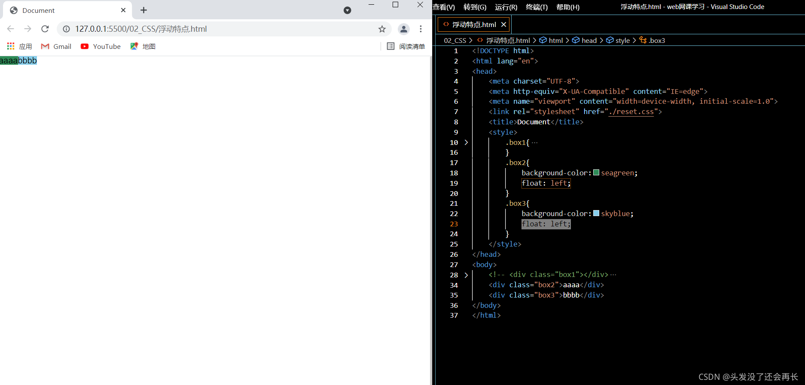Open YouTube bookmark

click(x=101, y=46)
